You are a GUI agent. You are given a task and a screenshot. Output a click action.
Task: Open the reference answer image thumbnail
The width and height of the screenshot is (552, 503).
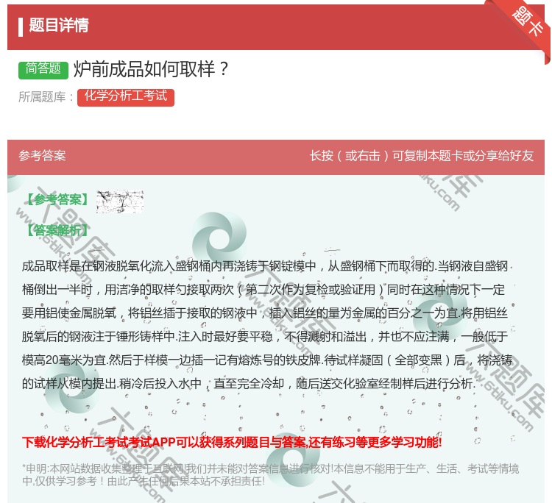120,201
